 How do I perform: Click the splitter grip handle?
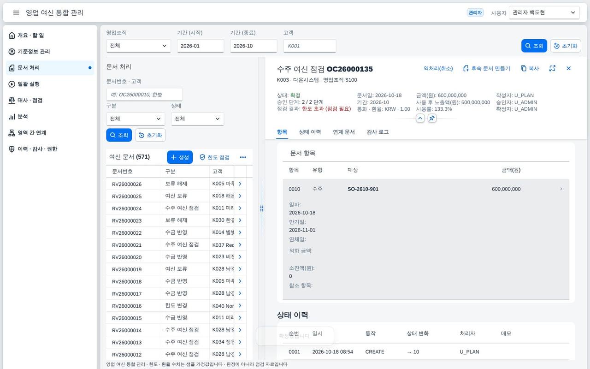coord(262,208)
